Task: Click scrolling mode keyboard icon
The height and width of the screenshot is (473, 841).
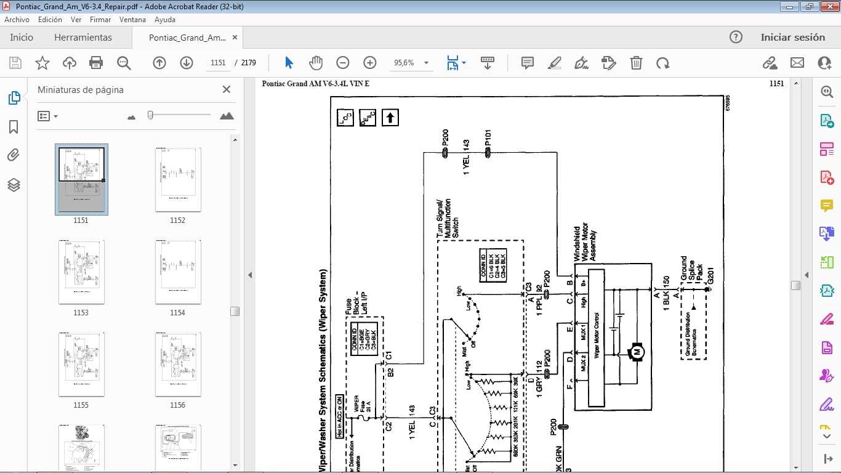Action: click(x=488, y=63)
